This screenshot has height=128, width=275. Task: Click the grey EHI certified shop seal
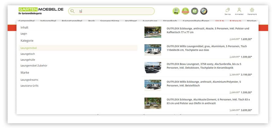pos(195,11)
